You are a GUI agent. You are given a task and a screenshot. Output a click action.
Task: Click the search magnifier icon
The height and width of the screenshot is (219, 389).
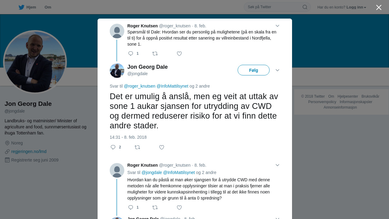point(305,7)
